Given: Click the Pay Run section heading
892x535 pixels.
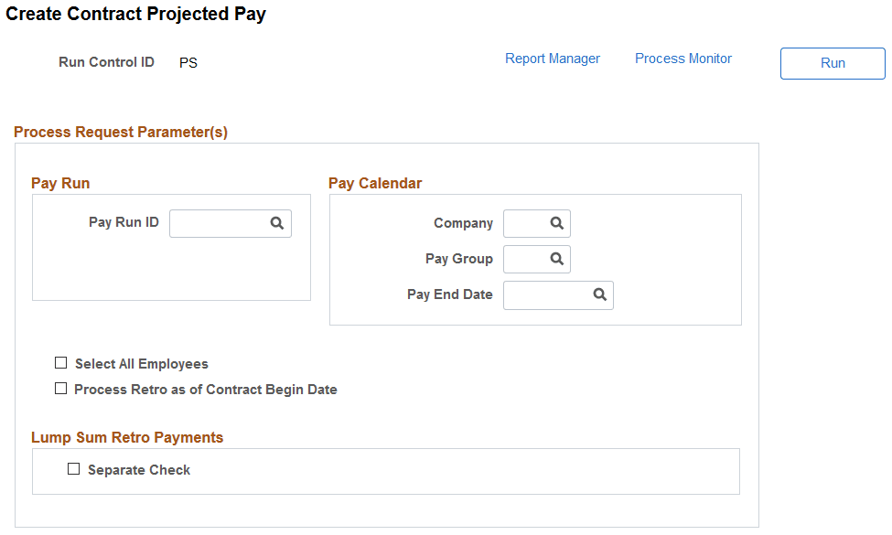Looking at the screenshot, I should (x=60, y=183).
